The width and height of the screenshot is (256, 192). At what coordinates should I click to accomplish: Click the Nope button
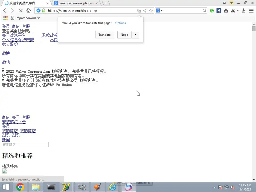click(124, 34)
